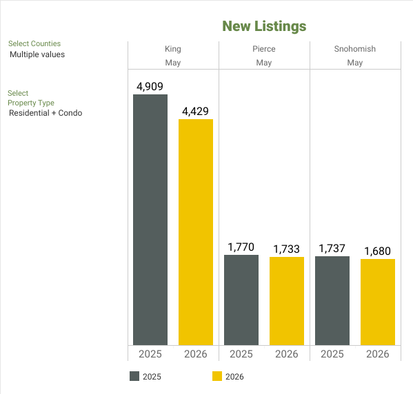Click the 'New Listings' chart title

(264, 26)
